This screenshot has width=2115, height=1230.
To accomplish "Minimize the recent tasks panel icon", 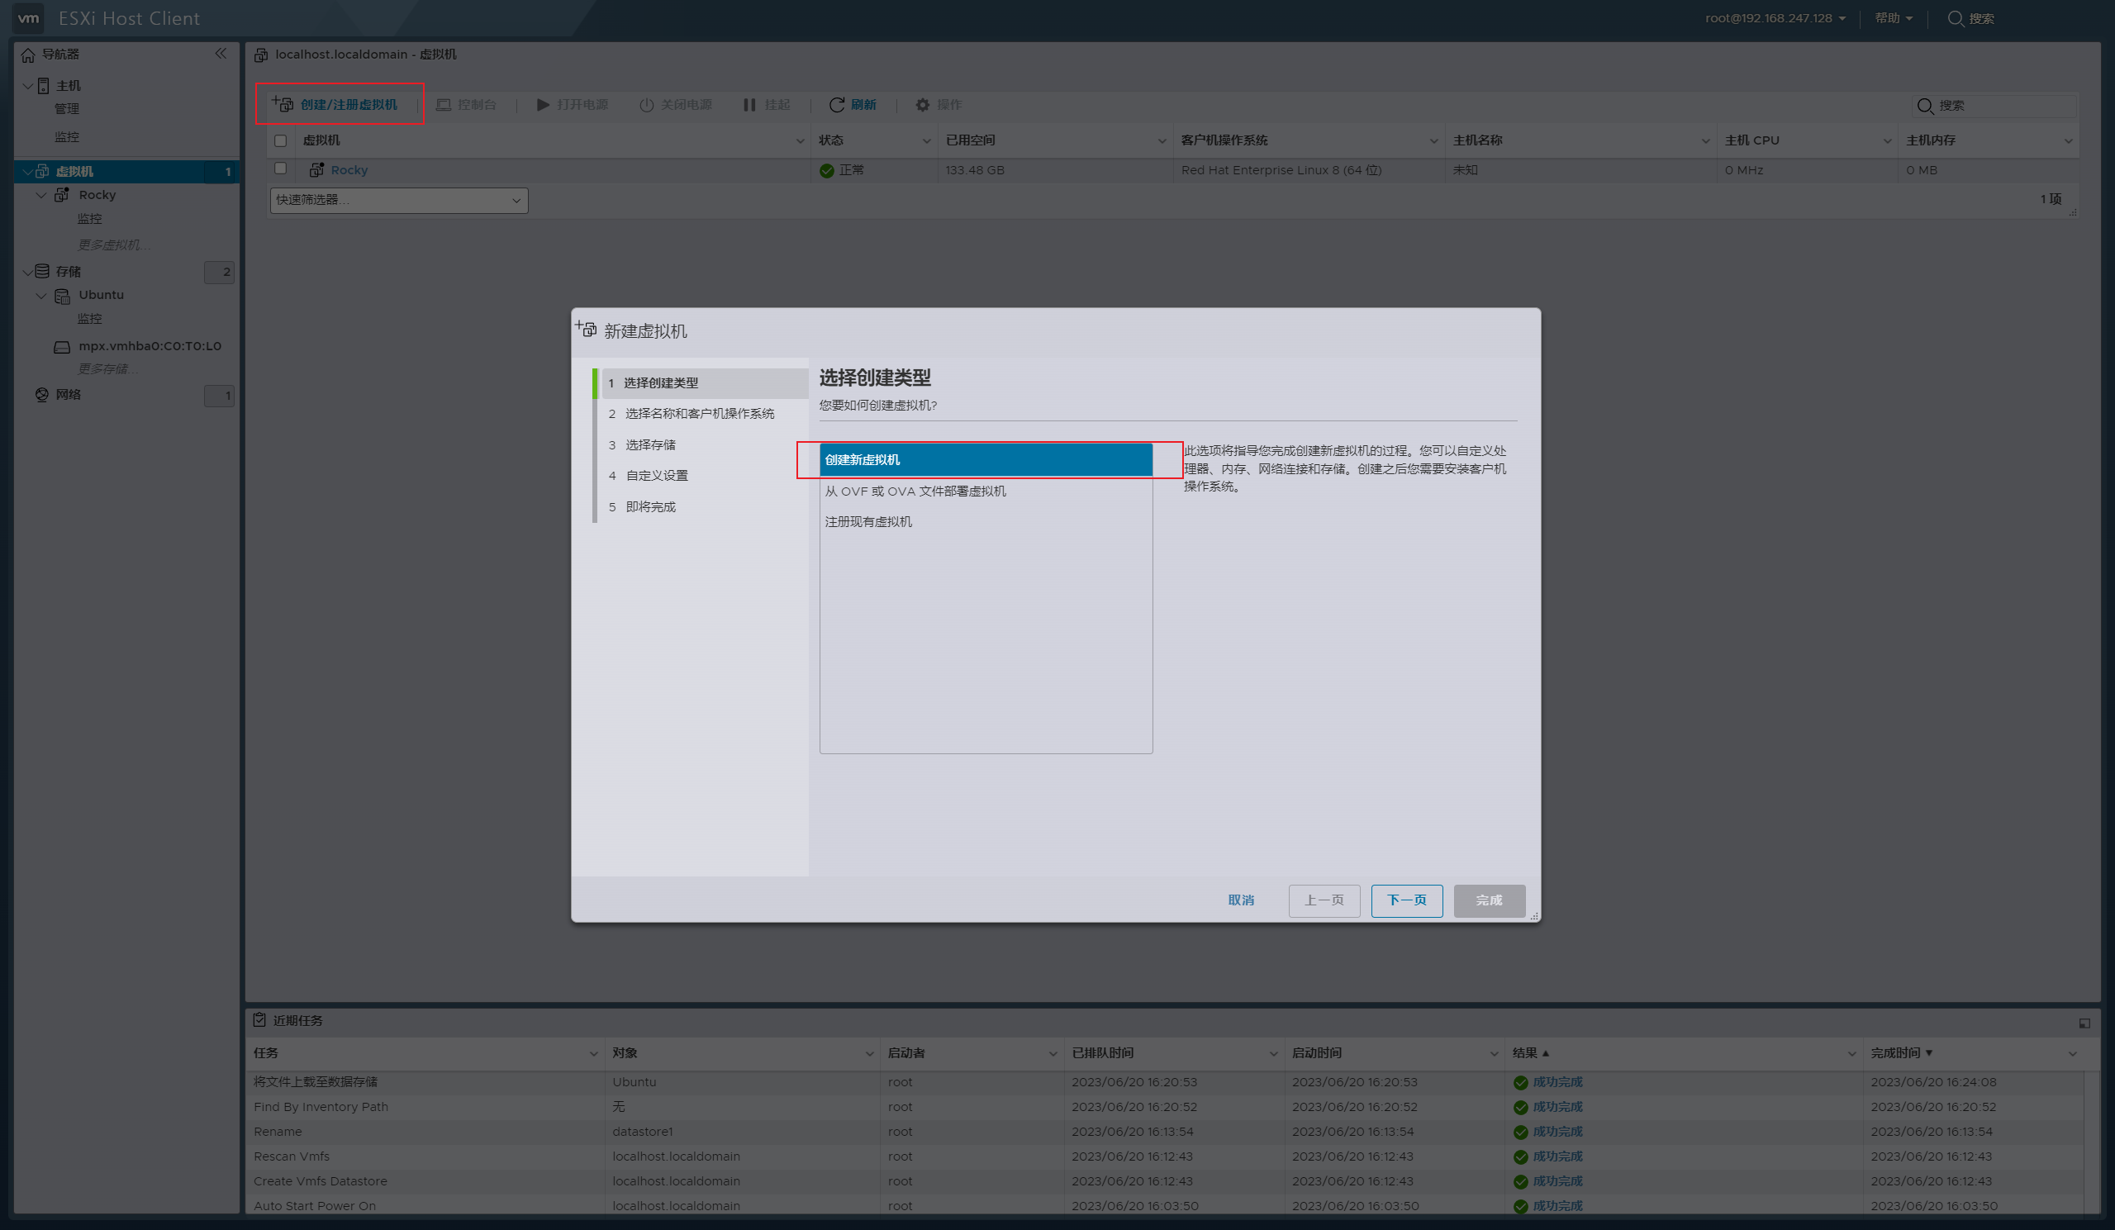I will click(2084, 1023).
